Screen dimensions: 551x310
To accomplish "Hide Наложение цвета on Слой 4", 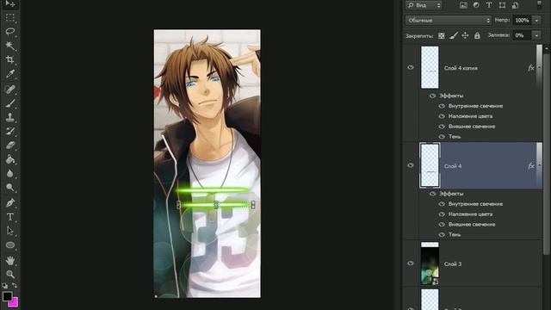I will (442, 214).
